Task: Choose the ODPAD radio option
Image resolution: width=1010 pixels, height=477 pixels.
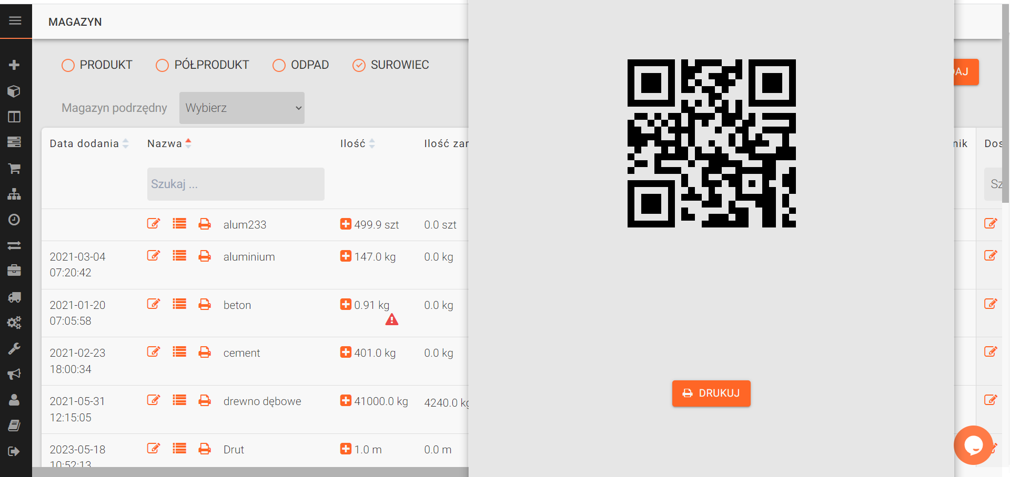Action: pyautogui.click(x=279, y=65)
